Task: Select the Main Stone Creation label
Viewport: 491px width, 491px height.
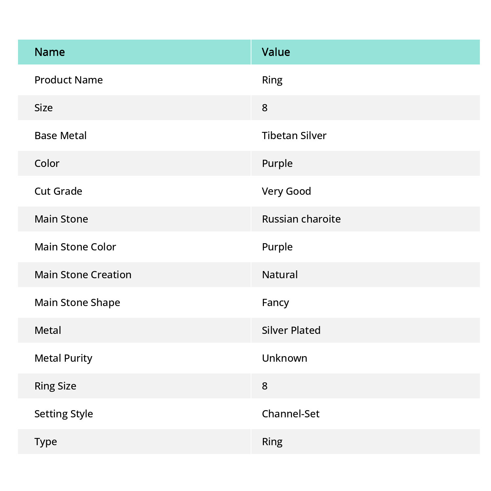Action: (x=83, y=275)
